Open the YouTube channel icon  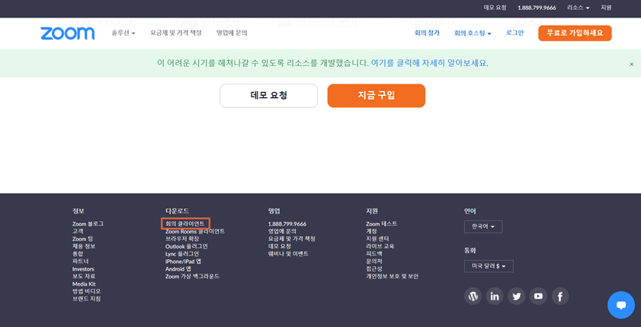538,296
